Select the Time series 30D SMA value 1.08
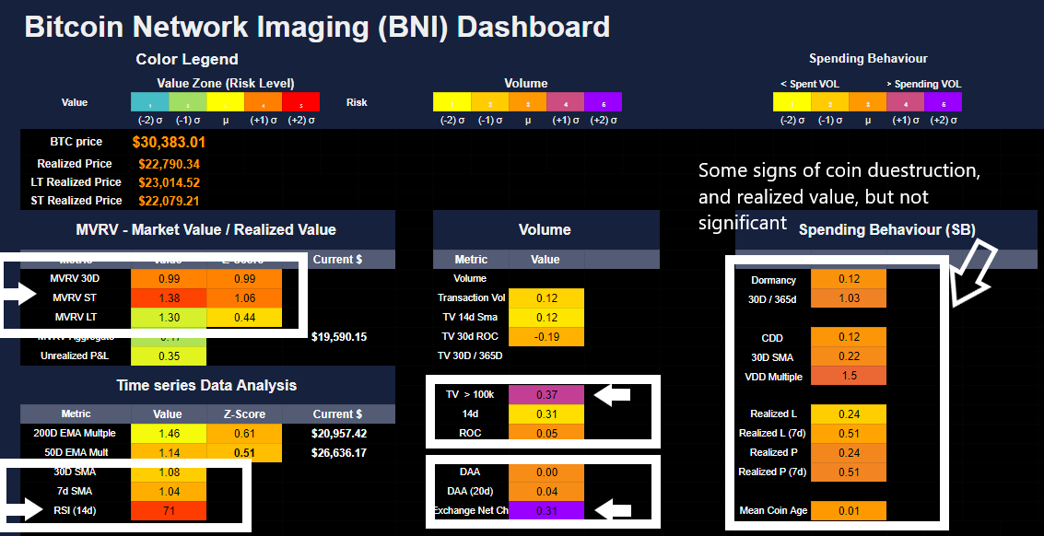The height and width of the screenshot is (536, 1044). [170, 472]
